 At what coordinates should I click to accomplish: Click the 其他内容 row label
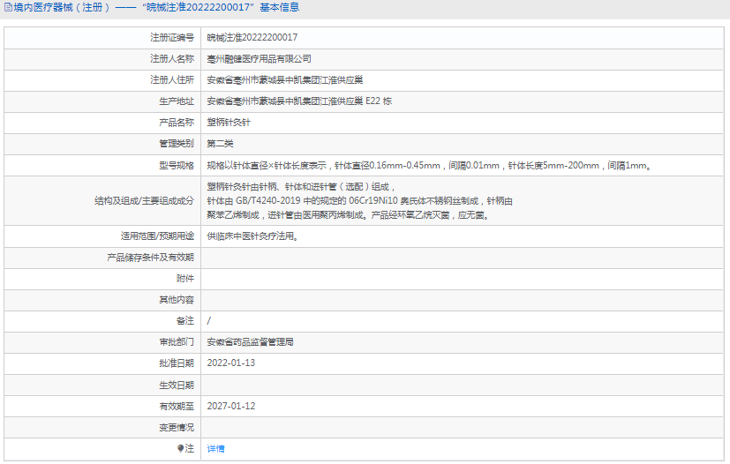point(177,300)
